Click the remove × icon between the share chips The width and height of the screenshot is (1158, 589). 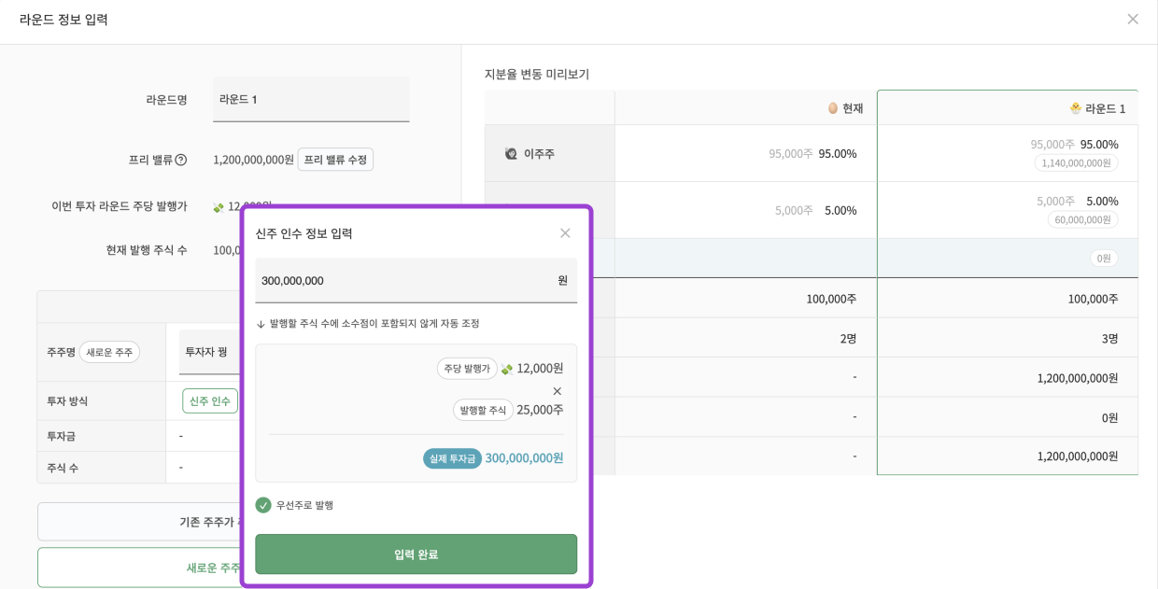coord(558,390)
